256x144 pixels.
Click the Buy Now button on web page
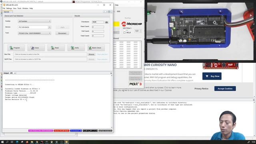tap(212, 76)
